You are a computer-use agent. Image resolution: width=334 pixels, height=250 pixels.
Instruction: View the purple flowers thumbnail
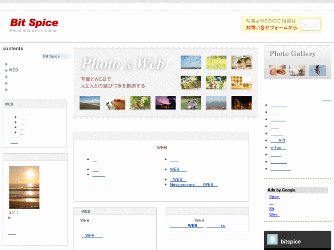191,83
